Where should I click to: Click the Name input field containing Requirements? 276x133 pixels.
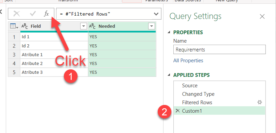(220, 50)
